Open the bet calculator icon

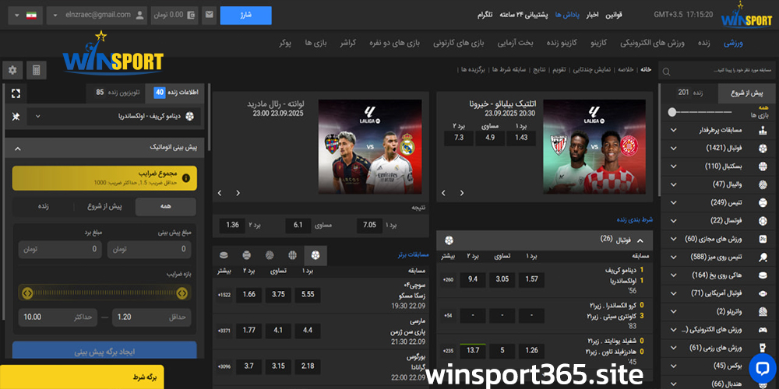[x=35, y=71]
